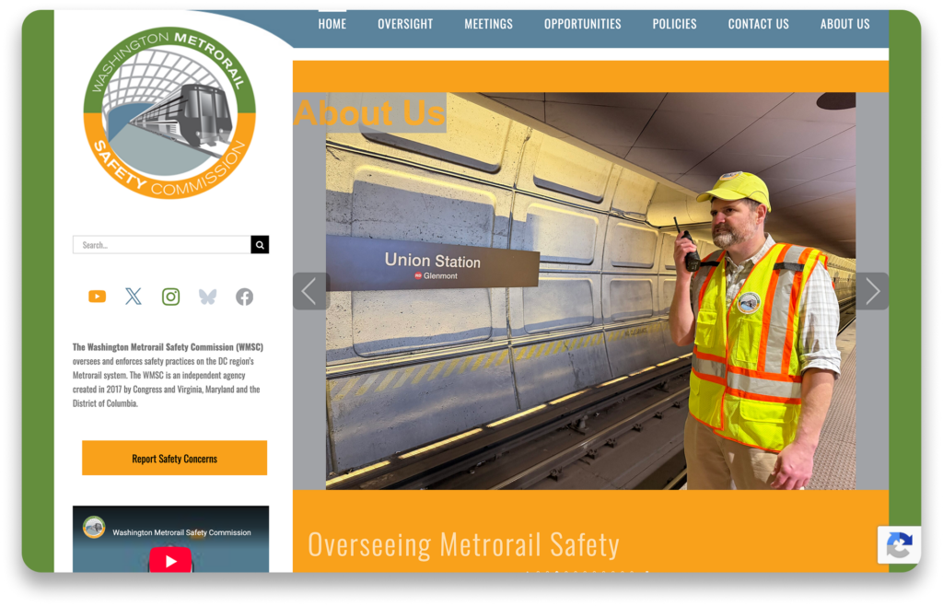943x606 pixels.
Task: Open the Opportunities menu
Action: tap(583, 24)
